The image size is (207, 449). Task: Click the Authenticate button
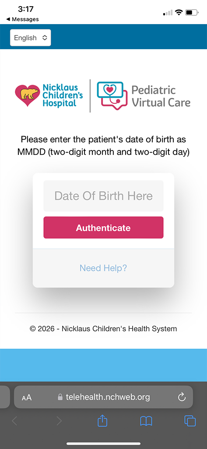(103, 228)
